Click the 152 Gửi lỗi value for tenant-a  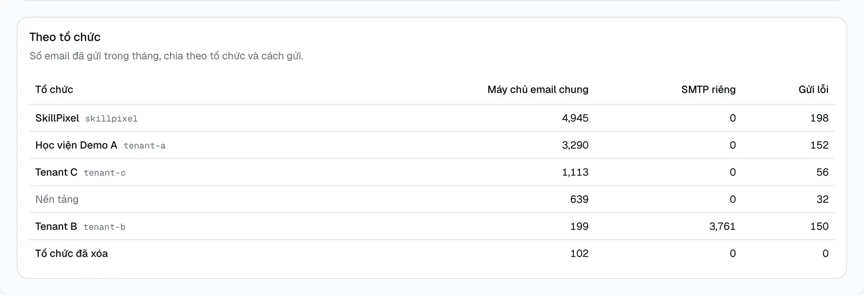(819, 145)
